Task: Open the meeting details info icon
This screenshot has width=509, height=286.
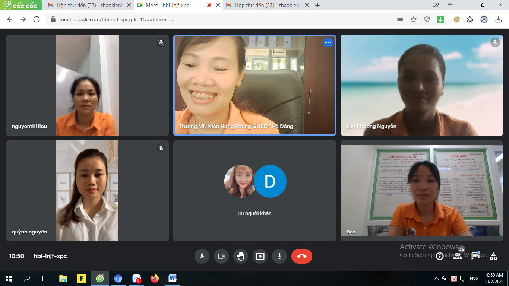Action: pos(440,256)
